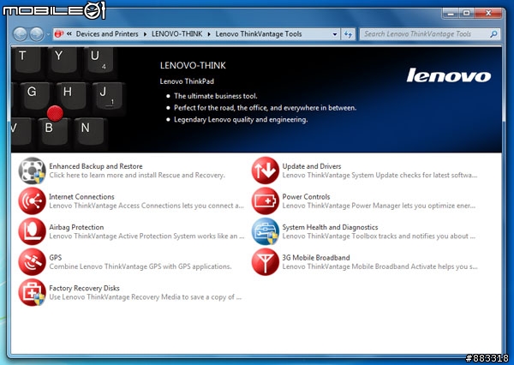
Task: Go to Devices and Printers breadcrumb
Action: coord(107,34)
